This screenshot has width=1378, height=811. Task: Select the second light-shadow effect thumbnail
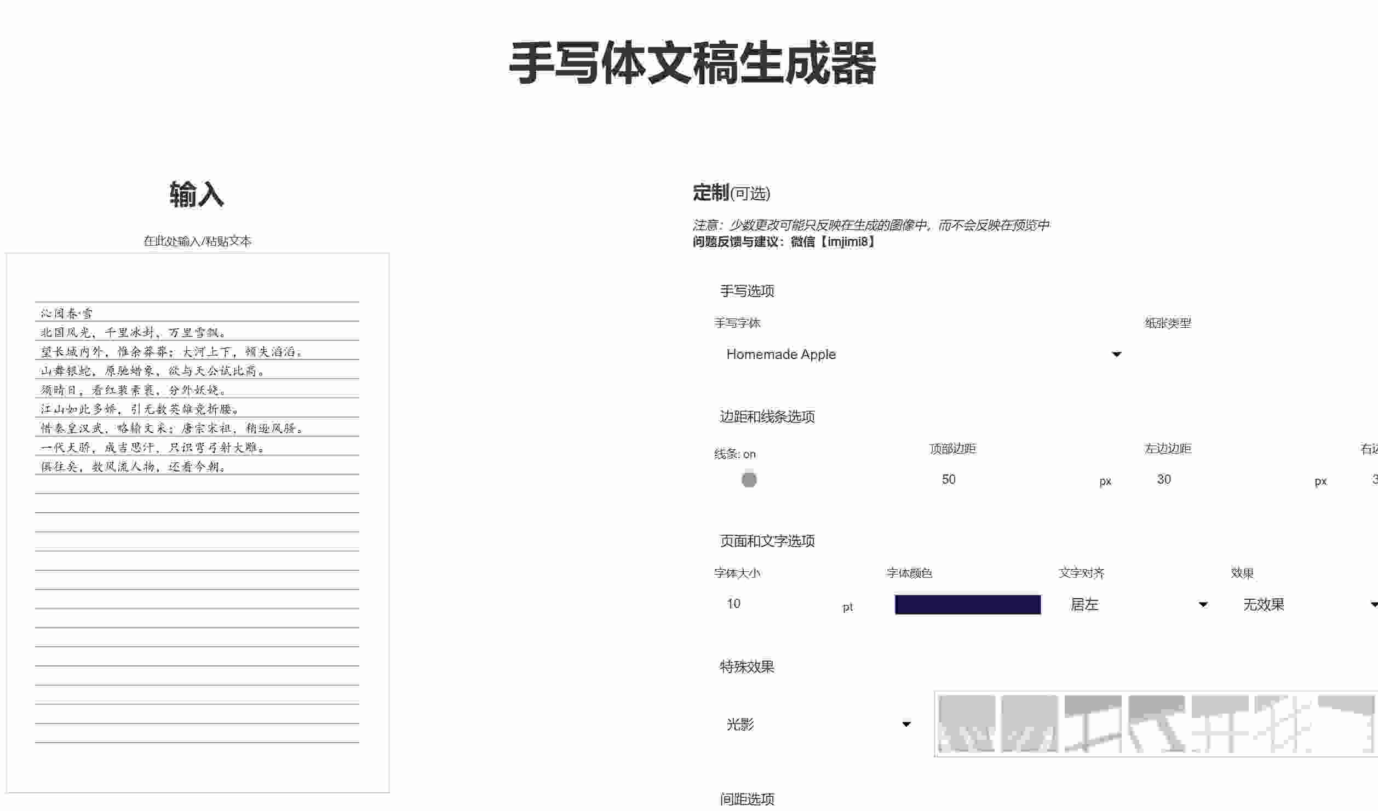[x=1029, y=723]
